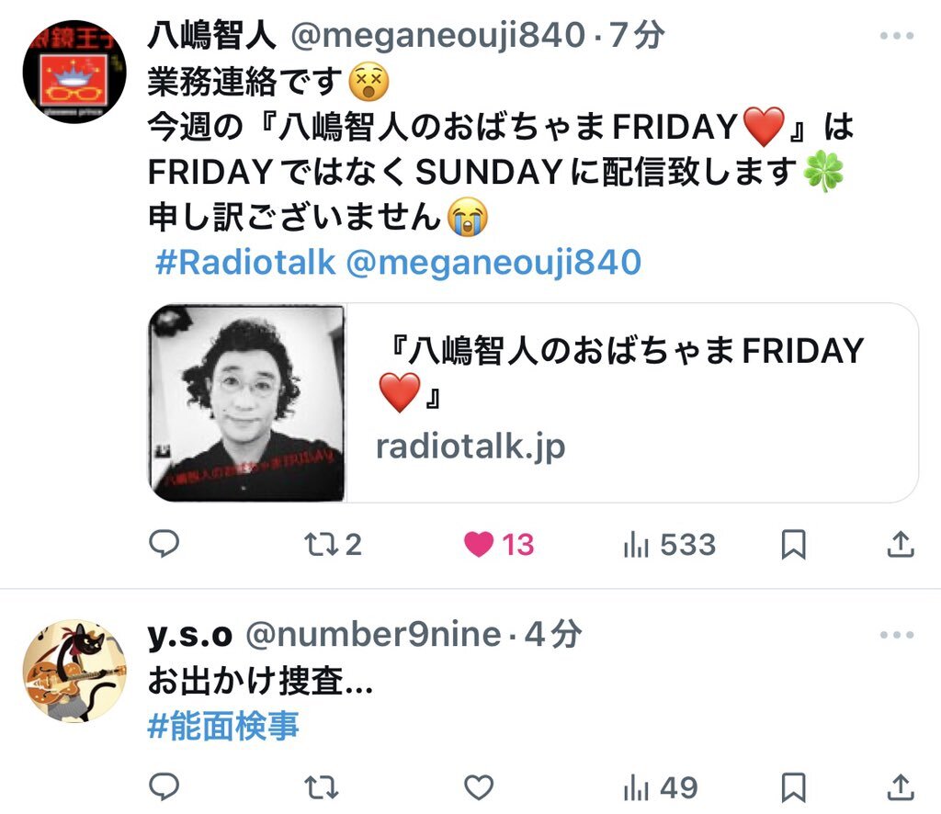Unlike the tweet with 13 likes
This screenshot has width=941, height=814.
pos(499,545)
